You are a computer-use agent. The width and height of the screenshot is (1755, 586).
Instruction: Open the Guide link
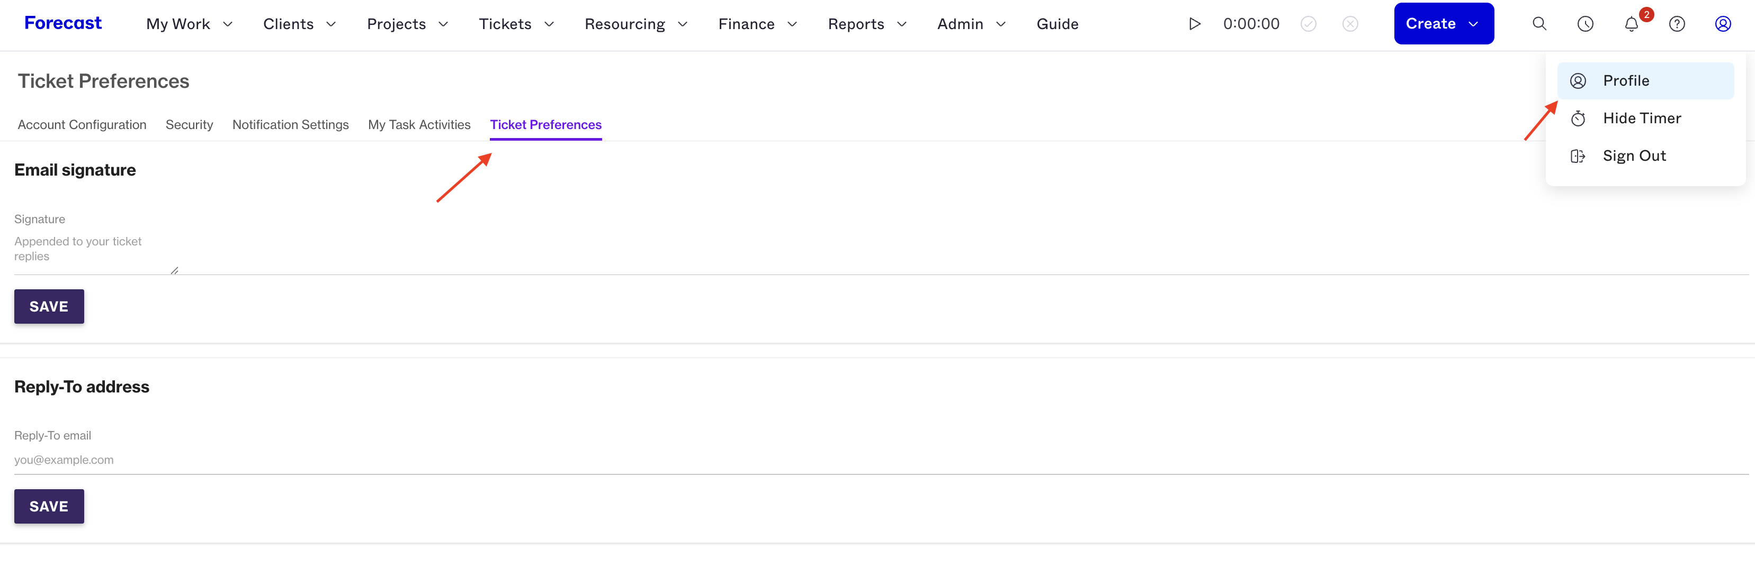pyautogui.click(x=1058, y=24)
